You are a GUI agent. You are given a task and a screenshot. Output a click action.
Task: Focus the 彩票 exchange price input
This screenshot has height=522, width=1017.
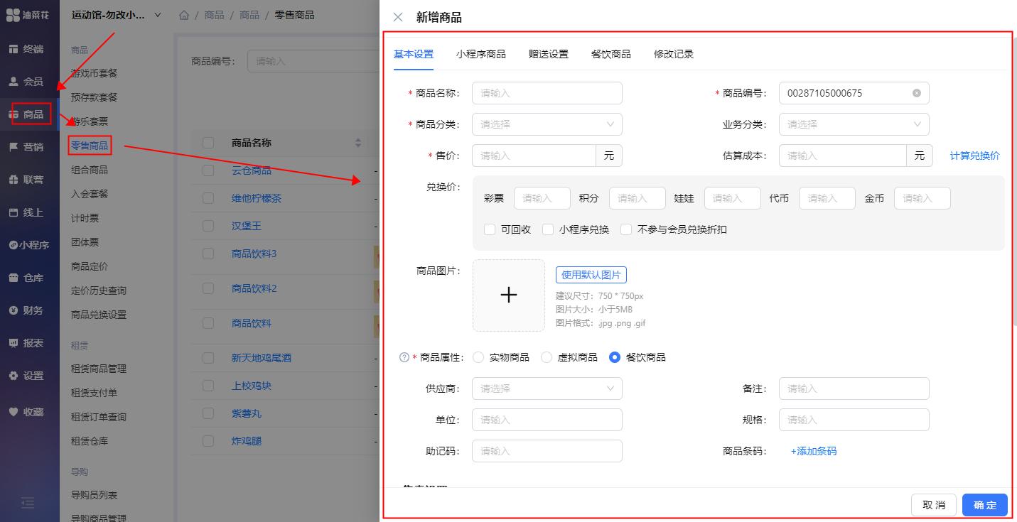(542, 198)
